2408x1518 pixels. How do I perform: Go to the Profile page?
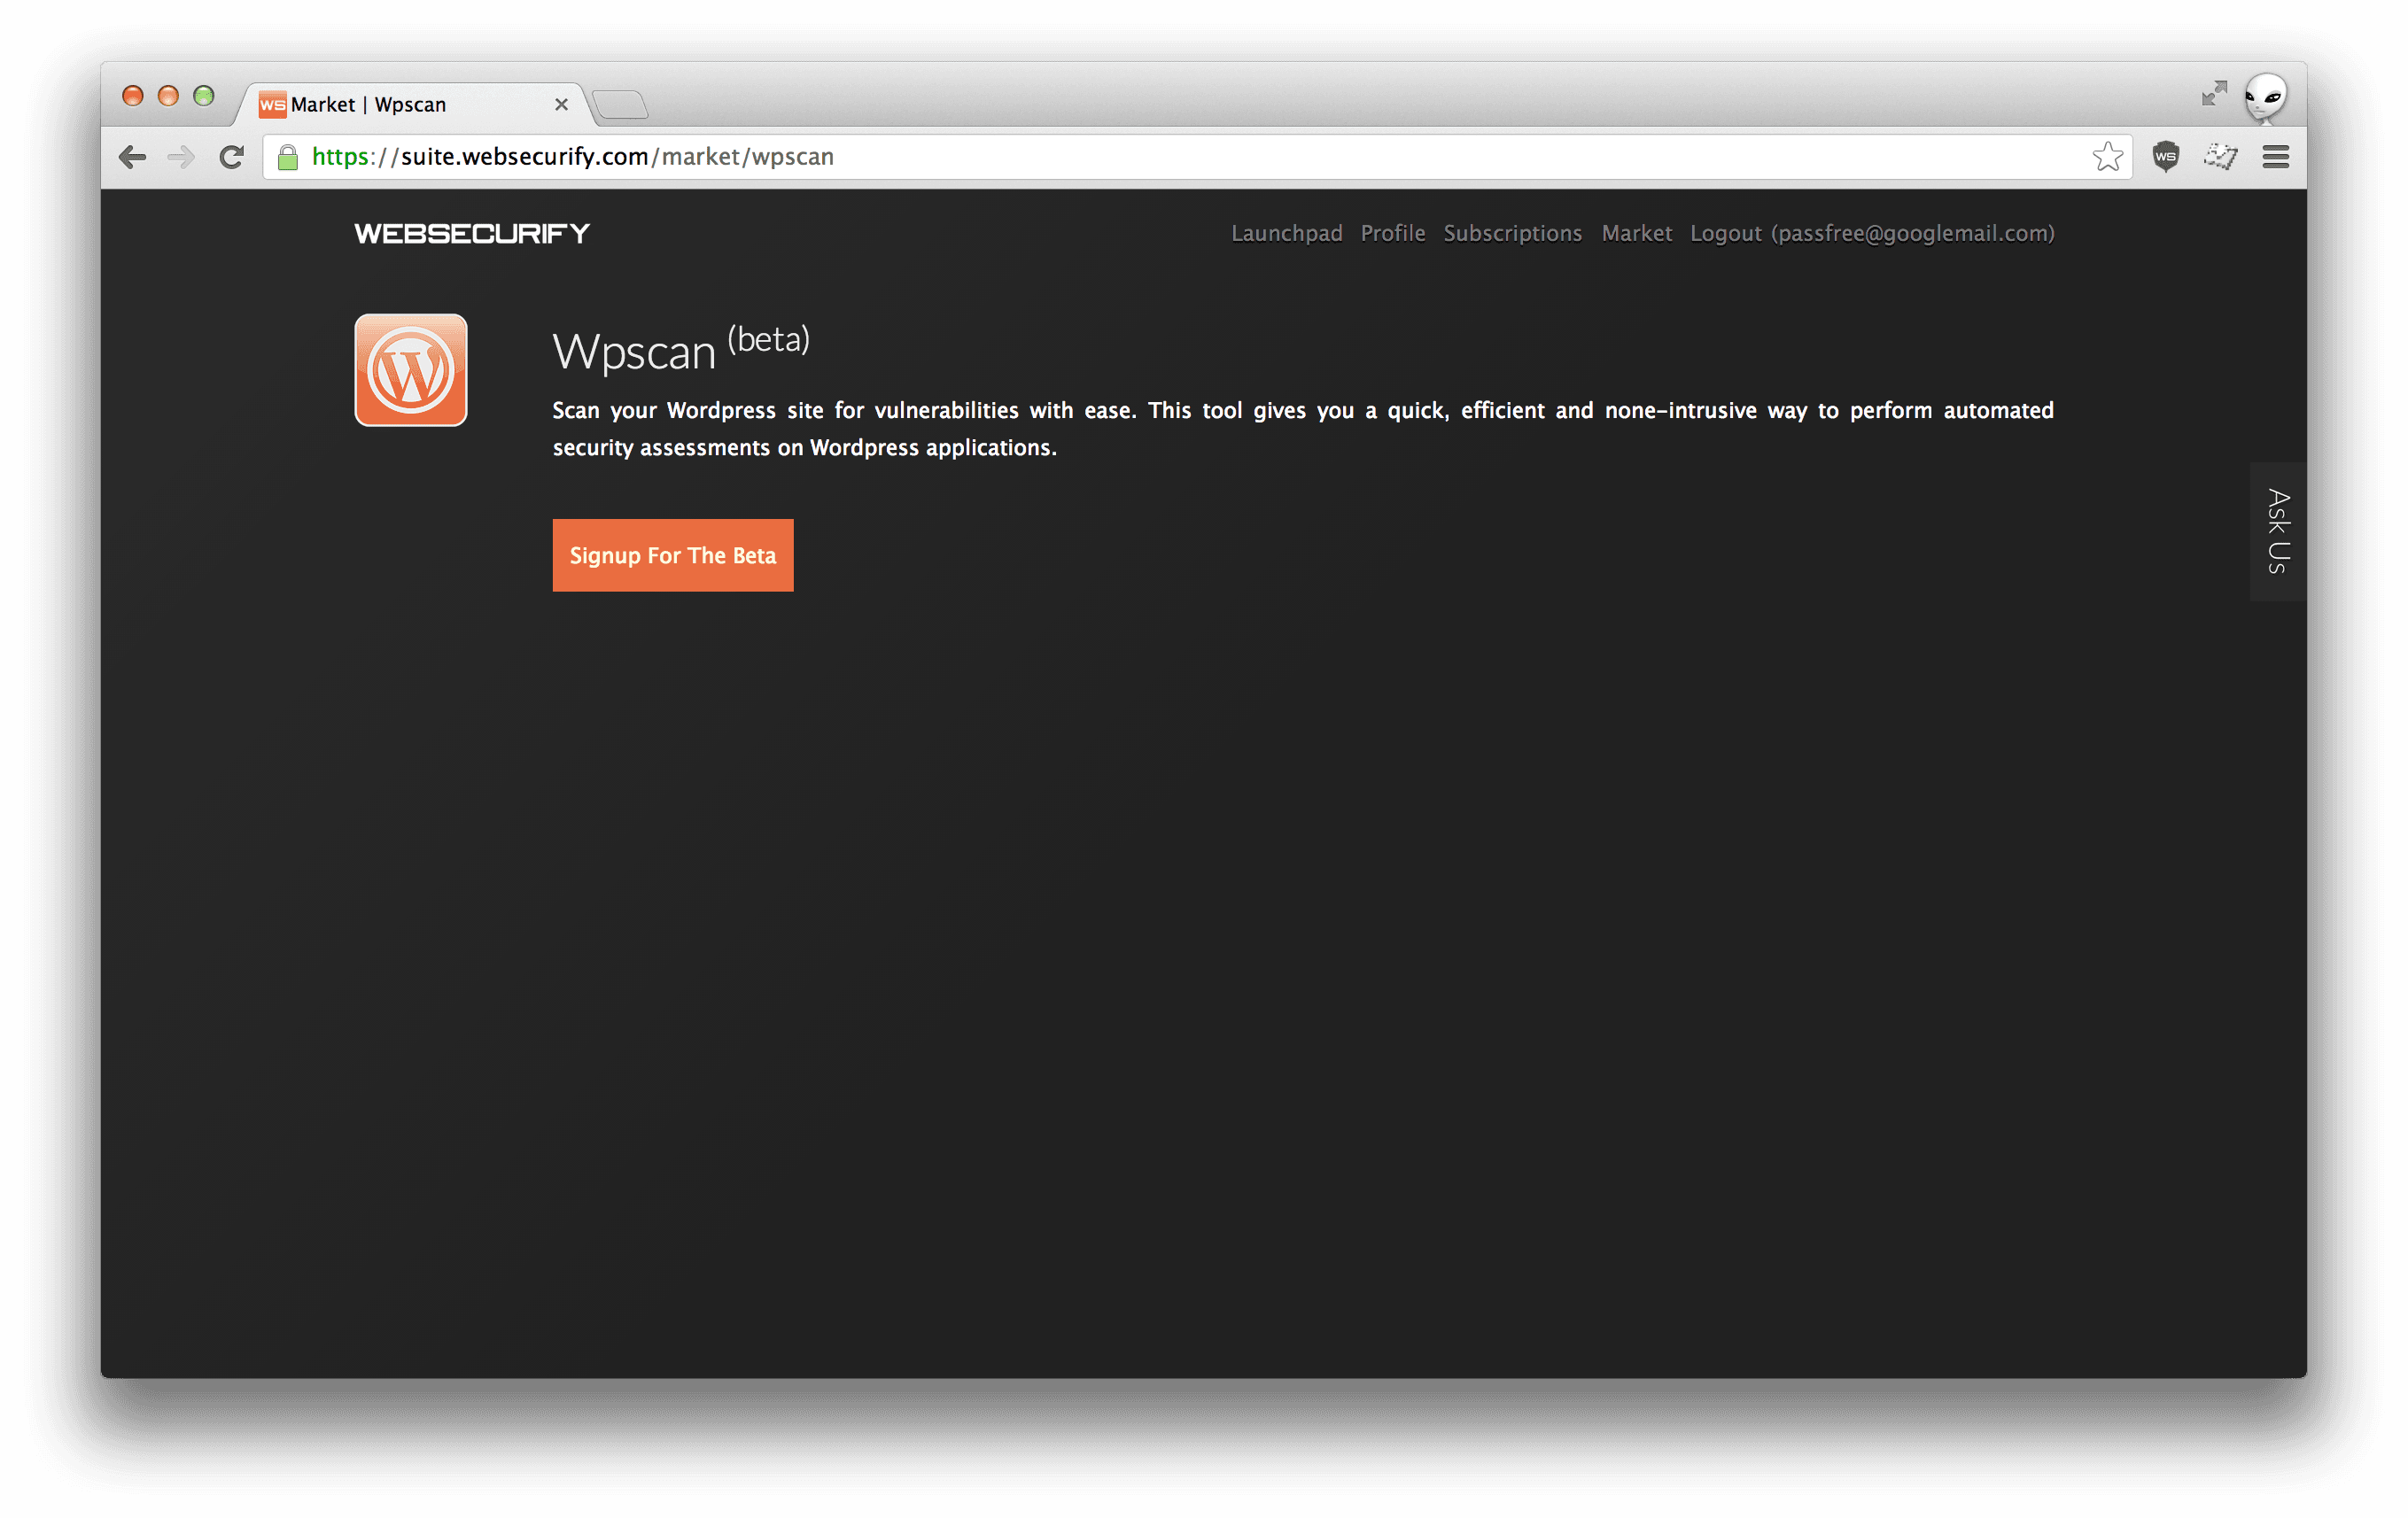(1392, 233)
